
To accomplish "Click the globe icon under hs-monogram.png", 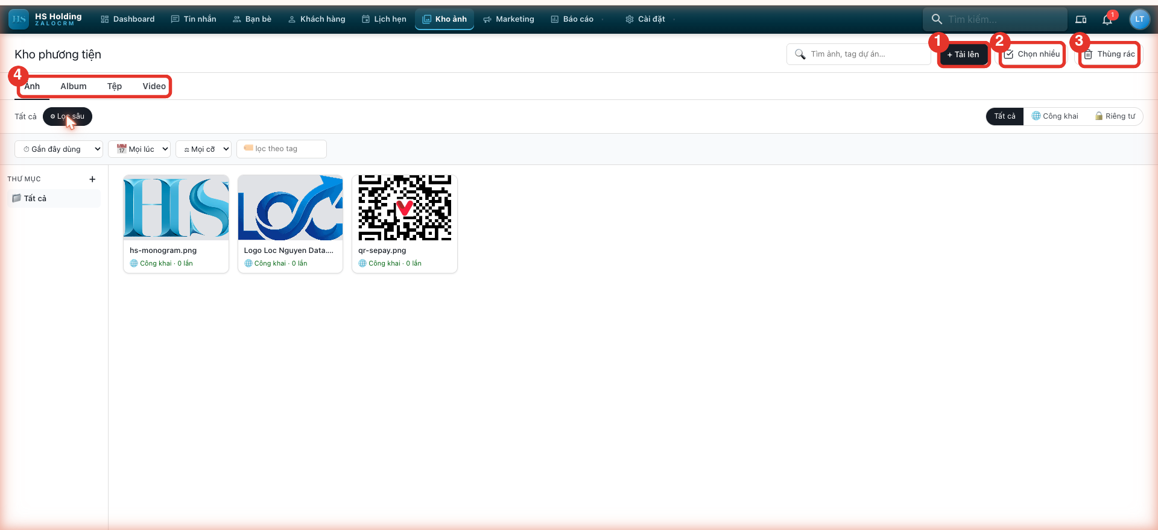I will coord(134,263).
